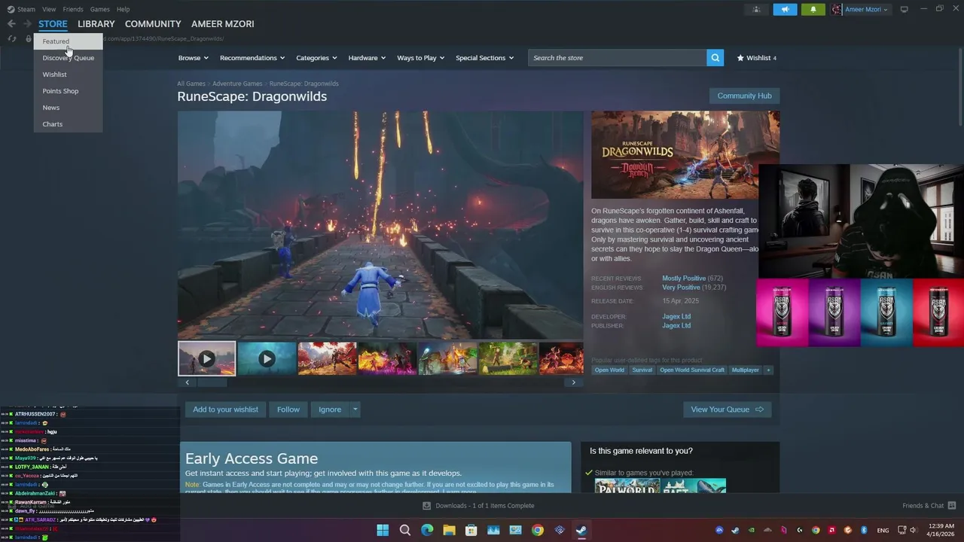Go back with the left arrow

(11, 24)
